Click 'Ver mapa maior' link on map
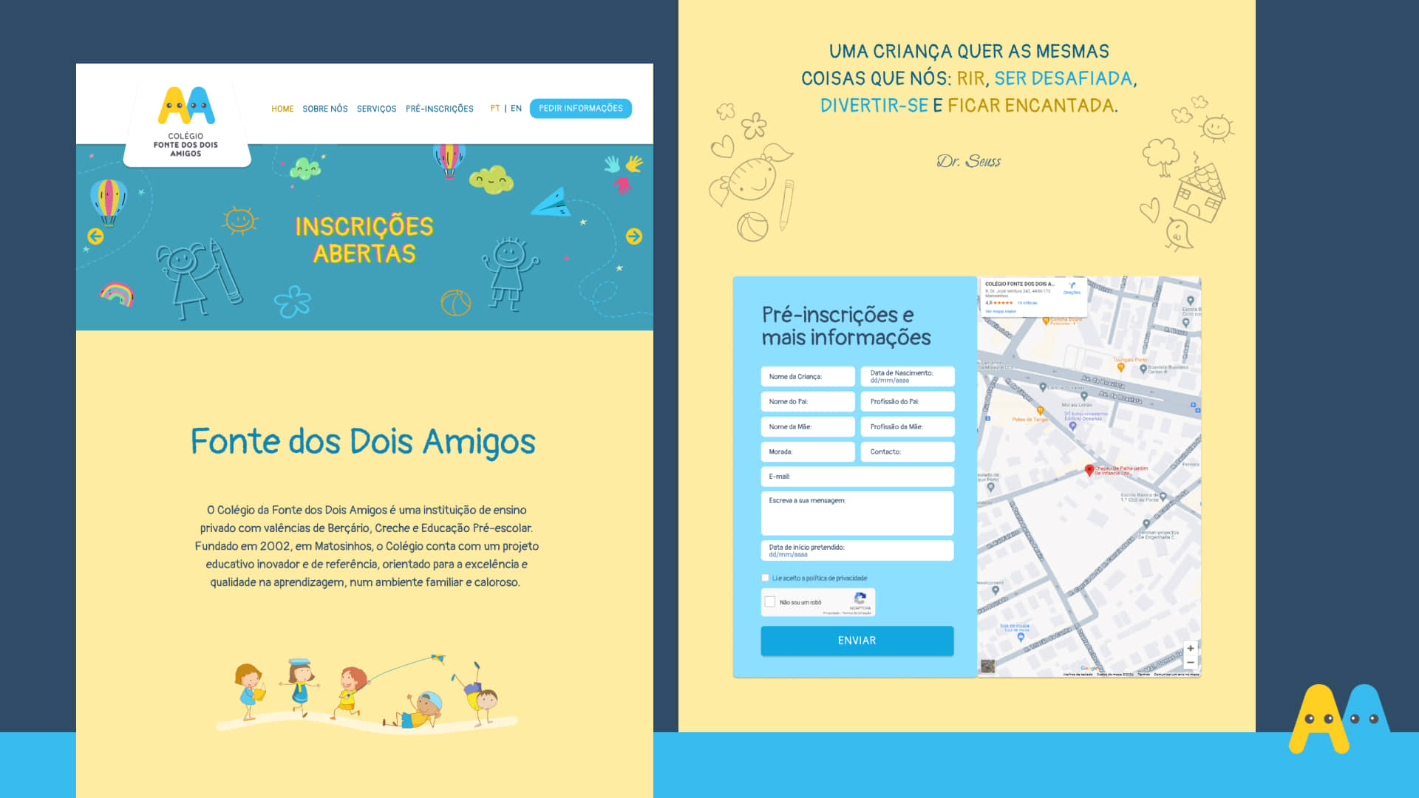The image size is (1419, 798). 1000,311
